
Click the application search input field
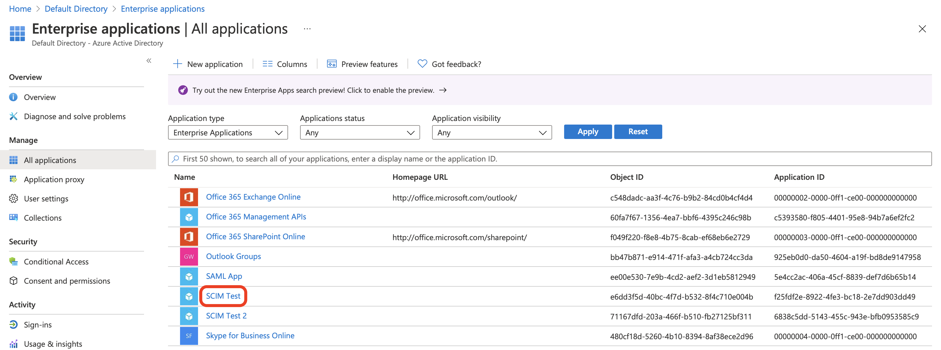pos(550,159)
